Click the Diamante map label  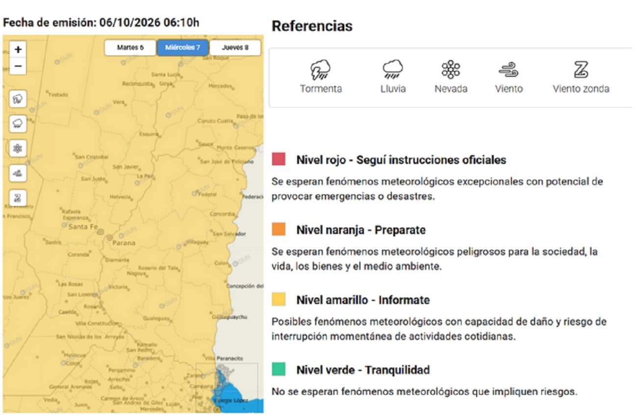[x=116, y=260]
